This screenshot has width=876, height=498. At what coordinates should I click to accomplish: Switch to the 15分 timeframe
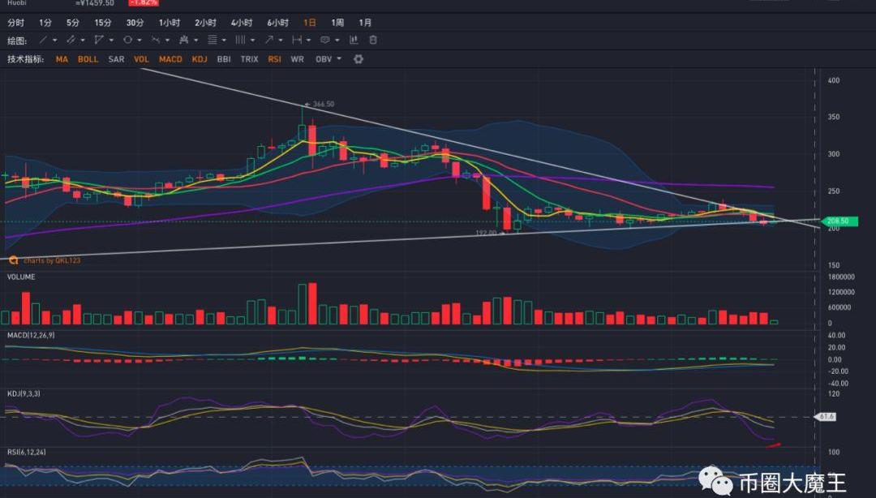102,23
